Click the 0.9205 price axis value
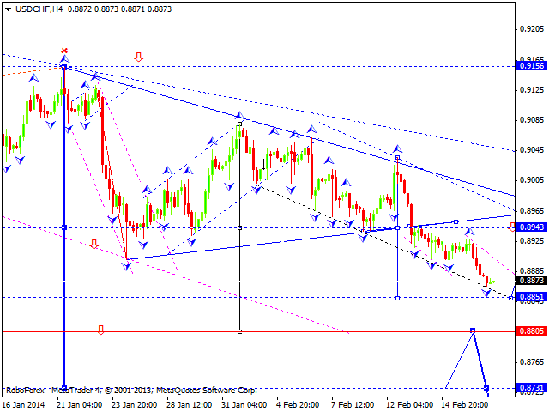This screenshot has width=549, height=412. pyautogui.click(x=532, y=28)
